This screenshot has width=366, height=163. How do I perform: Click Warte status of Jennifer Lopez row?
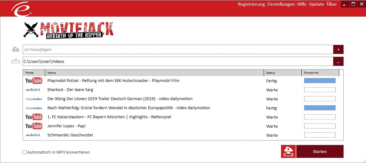point(272,126)
